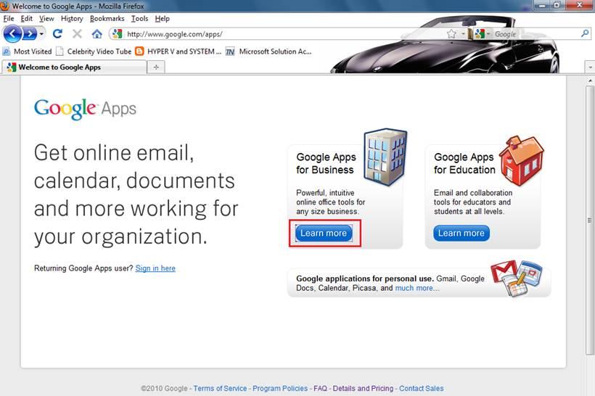Open the Bookmarks menu
The image size is (595, 396).
[107, 18]
